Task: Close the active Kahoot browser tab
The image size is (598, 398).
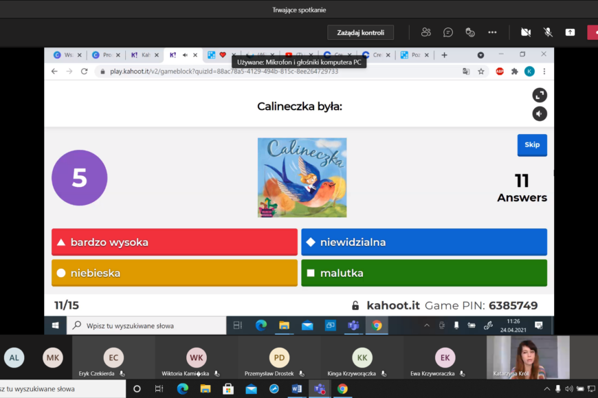Action: [x=195, y=55]
